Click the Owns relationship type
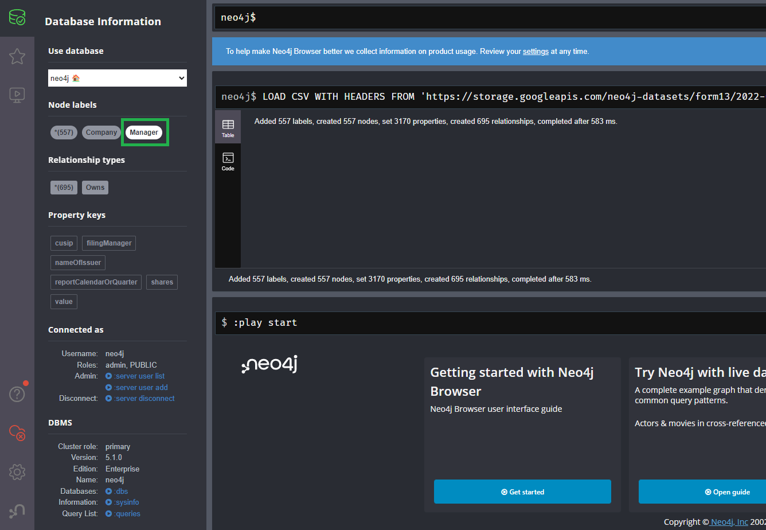This screenshot has height=530, width=766. [x=95, y=187]
